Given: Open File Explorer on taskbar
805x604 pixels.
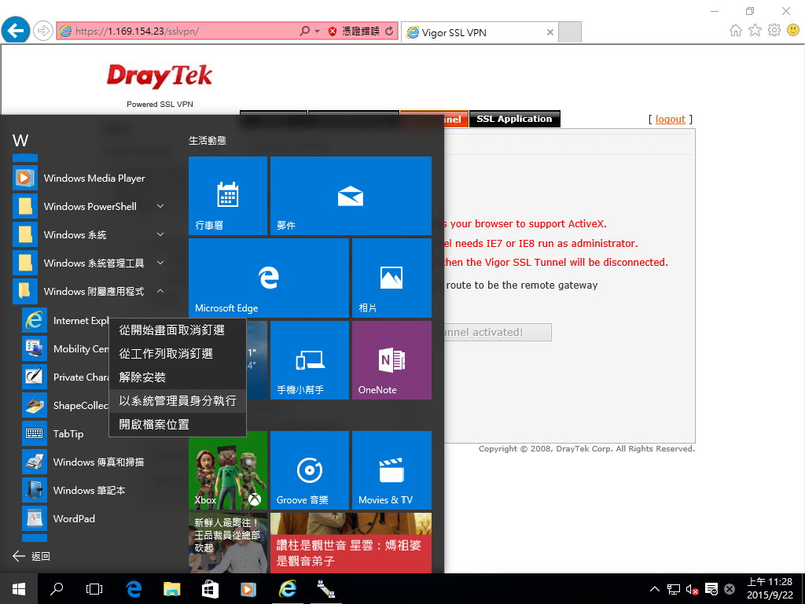Looking at the screenshot, I should (172, 589).
